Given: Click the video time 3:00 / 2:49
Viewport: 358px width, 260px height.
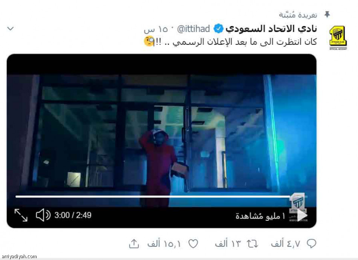Looking at the screenshot, I should pos(73,215).
